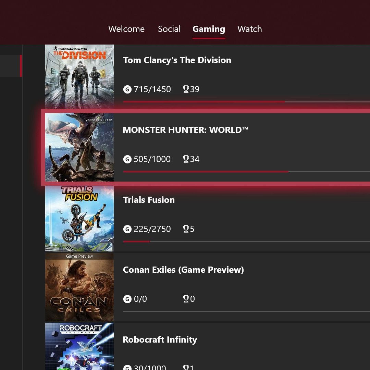Select the Gaming tab
370x370 pixels.
tap(209, 29)
